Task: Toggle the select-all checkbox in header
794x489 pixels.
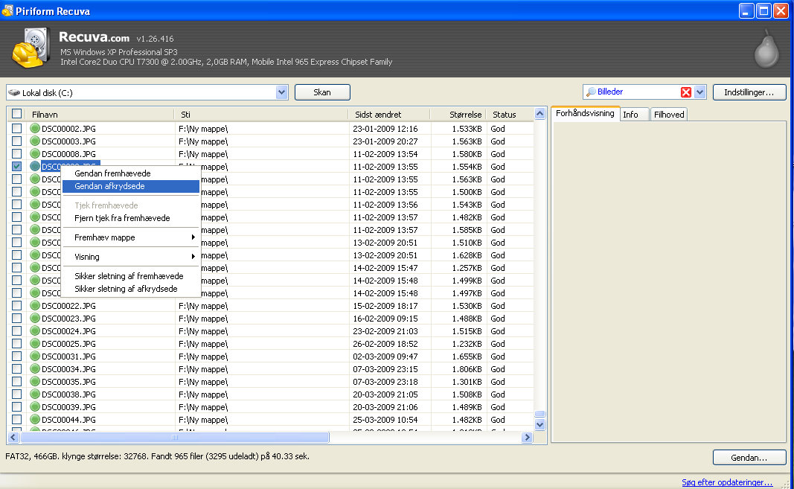Action: point(17,115)
